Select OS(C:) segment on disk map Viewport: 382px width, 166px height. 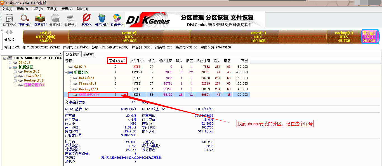(x=46, y=37)
